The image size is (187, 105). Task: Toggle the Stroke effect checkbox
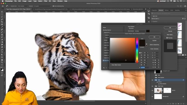point(103,40)
